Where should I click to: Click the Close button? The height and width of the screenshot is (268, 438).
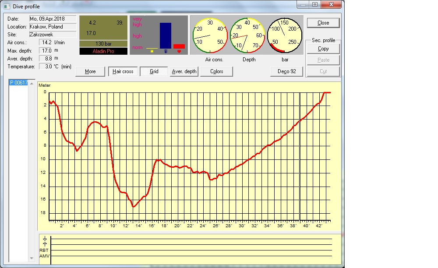coord(323,23)
